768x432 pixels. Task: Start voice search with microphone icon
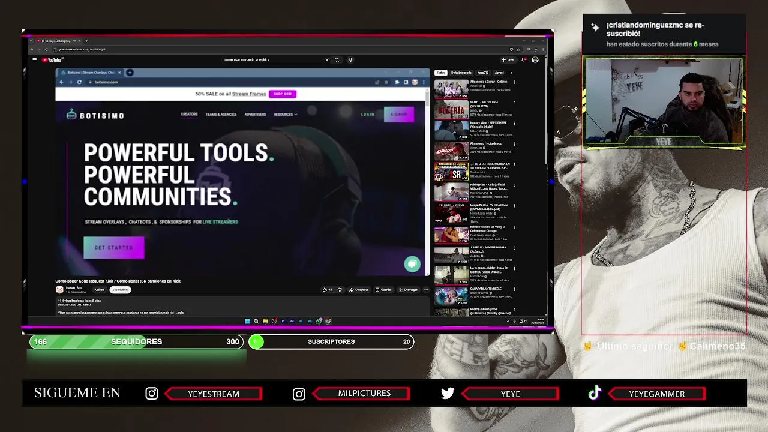(350, 60)
